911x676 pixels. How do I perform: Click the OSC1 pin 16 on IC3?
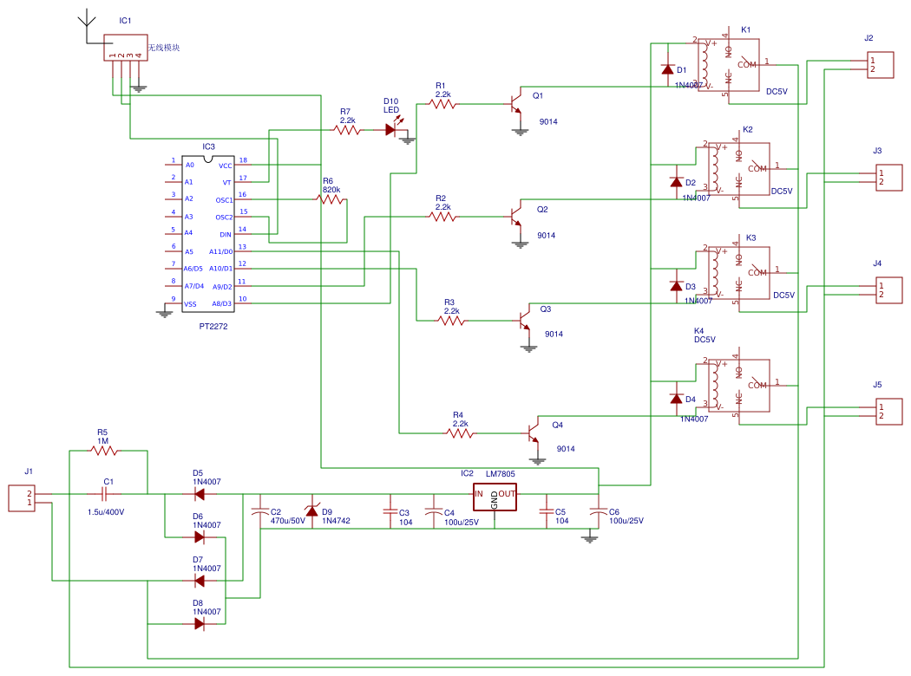click(243, 199)
